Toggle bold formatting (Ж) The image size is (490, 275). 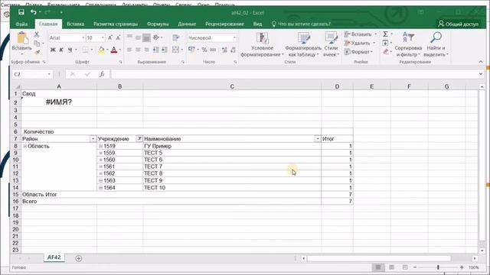click(x=53, y=50)
